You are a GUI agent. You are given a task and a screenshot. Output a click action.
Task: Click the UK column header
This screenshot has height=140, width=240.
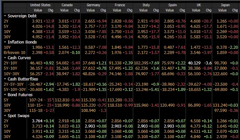199,5
